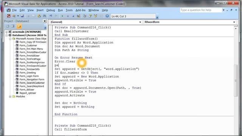Viewport: 242px width, 136px height.
Task: Select Form_Navigation Form in project tree
Action: [32, 79]
